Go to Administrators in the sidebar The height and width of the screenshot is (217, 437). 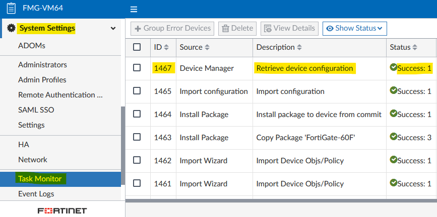point(42,64)
